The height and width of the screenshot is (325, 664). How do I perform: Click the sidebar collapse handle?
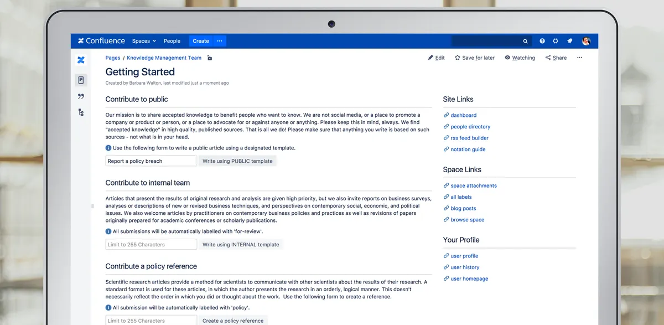(x=92, y=206)
